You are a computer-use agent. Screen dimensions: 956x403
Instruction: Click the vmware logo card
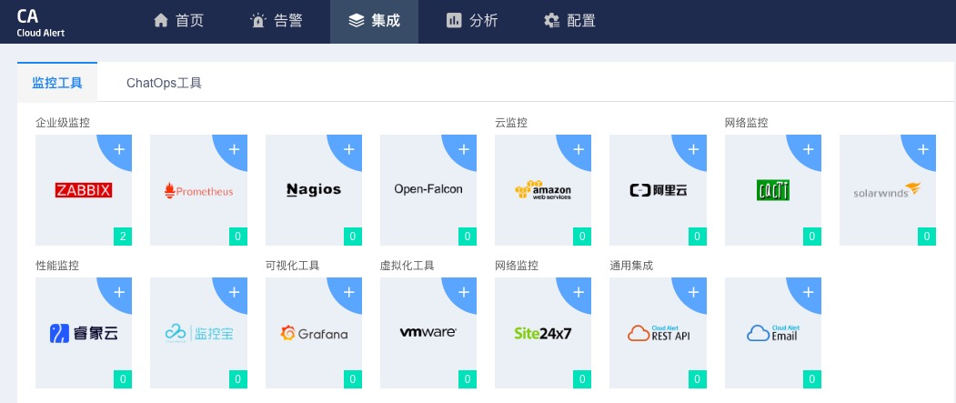click(428, 332)
